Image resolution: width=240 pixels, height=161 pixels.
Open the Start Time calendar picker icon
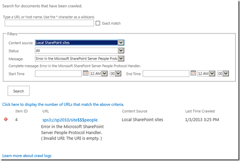pos(86,73)
